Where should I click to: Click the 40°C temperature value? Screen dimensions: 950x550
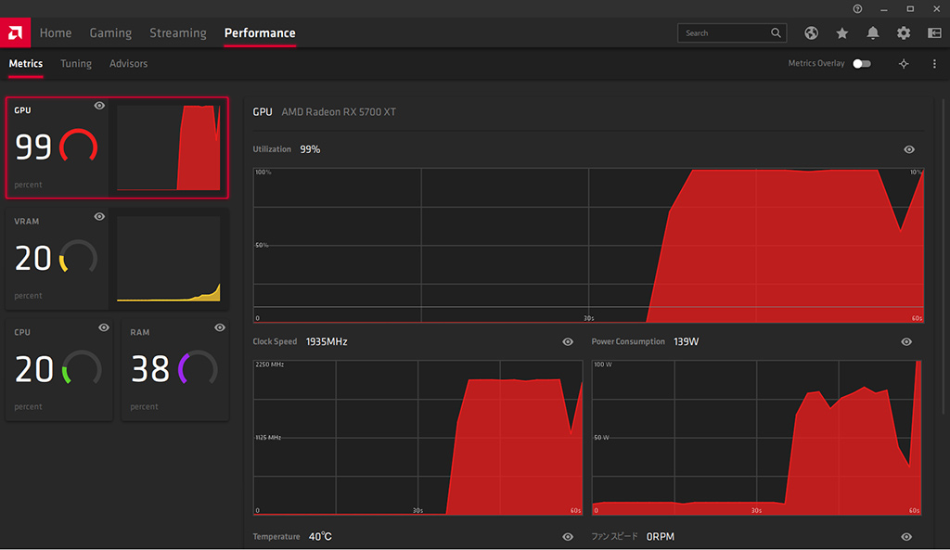[x=320, y=537]
